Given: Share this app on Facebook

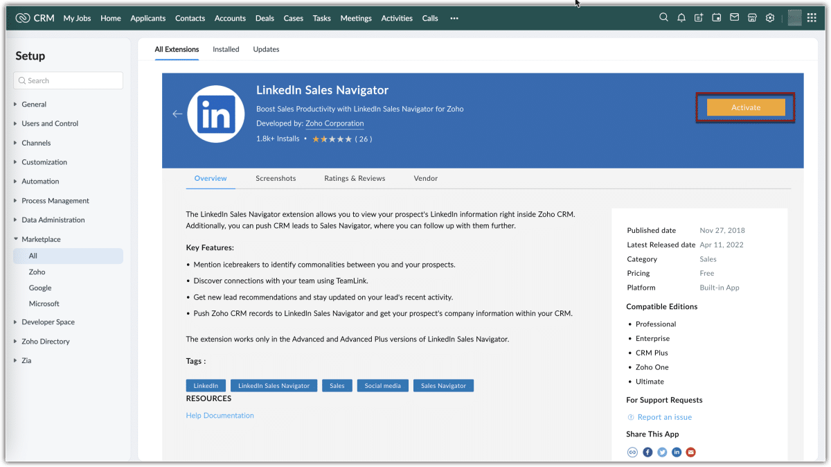Looking at the screenshot, I should pos(647,452).
